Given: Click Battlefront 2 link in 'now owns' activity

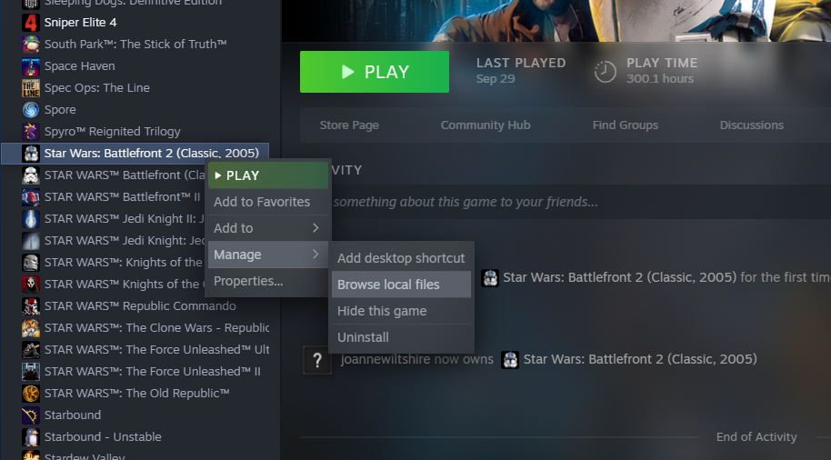Looking at the screenshot, I should click(x=640, y=359).
